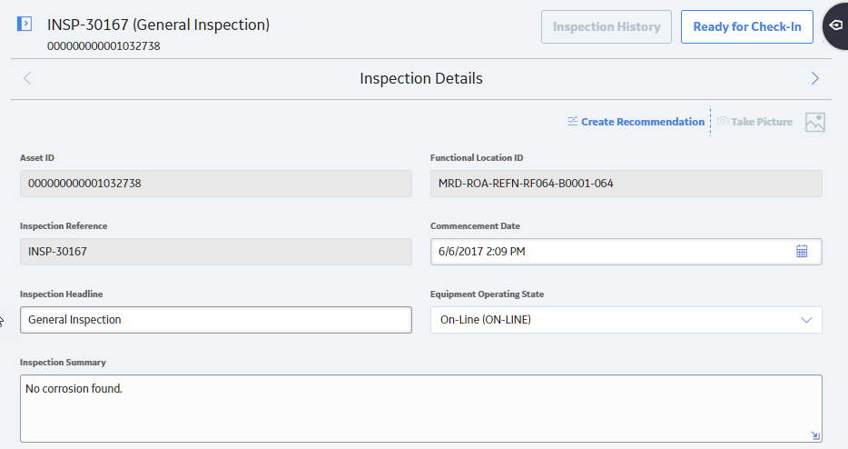
Task: Click the Create Recommendation link
Action: tap(643, 122)
